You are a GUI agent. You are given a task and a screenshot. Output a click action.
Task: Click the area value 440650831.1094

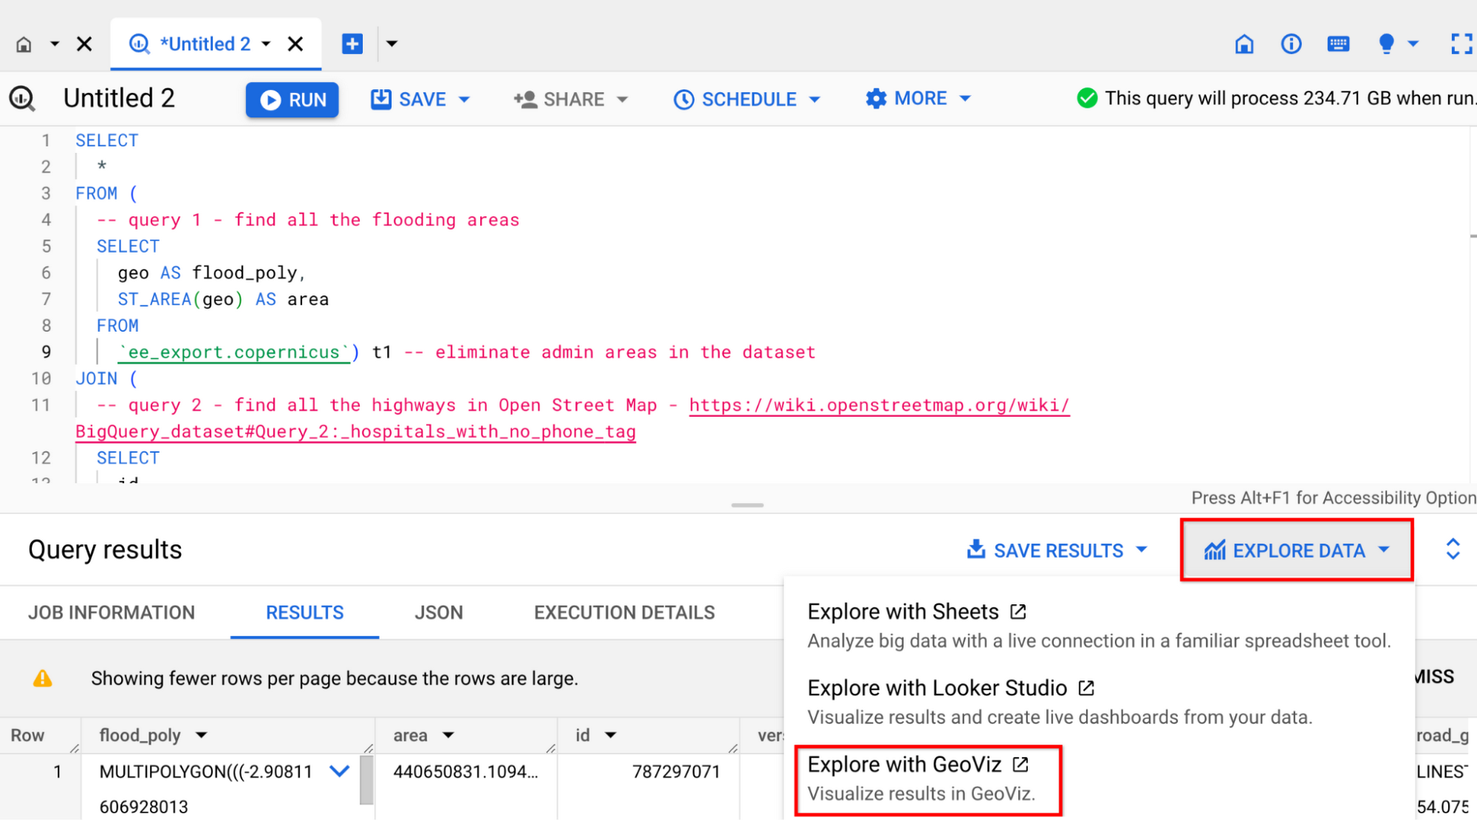[466, 772]
